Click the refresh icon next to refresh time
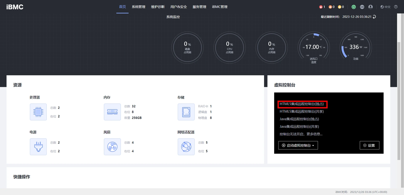Image resolution: width=404 pixels, height=195 pixels. 375,17
